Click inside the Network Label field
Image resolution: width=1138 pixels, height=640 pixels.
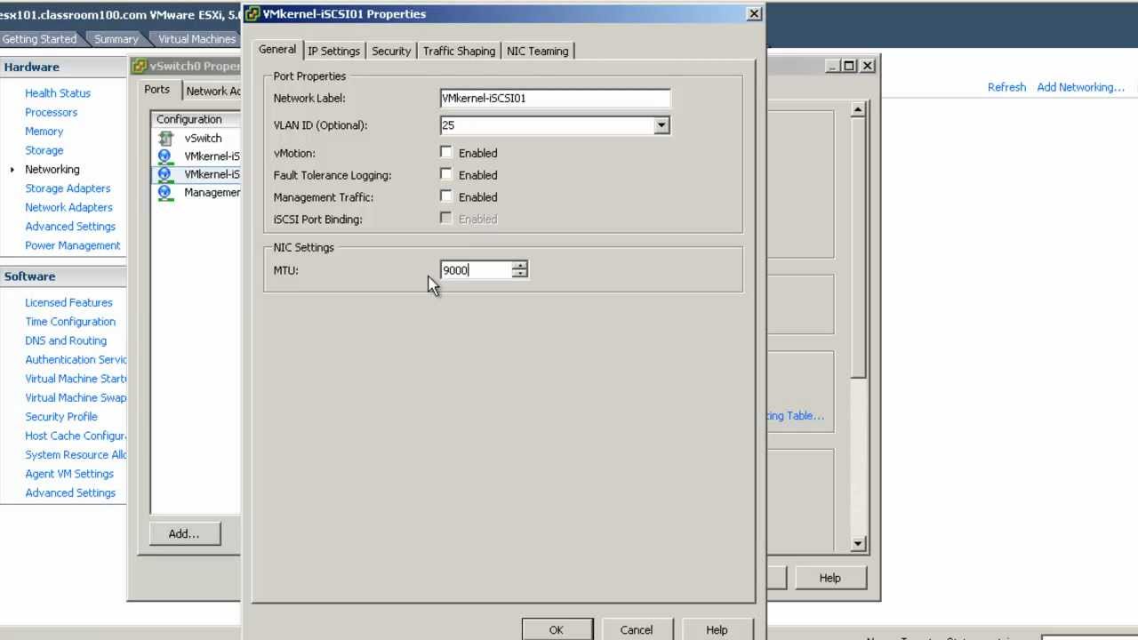point(555,99)
